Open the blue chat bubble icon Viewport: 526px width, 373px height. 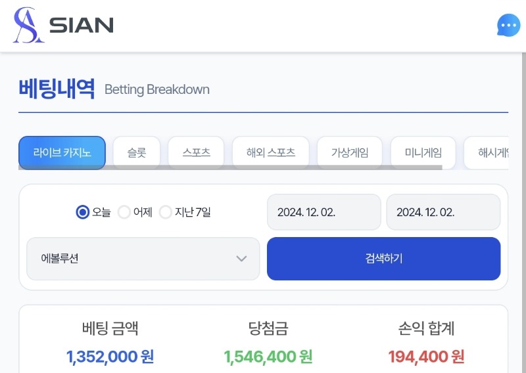(508, 25)
